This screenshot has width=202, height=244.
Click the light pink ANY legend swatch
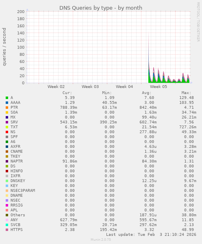pos(7,220)
